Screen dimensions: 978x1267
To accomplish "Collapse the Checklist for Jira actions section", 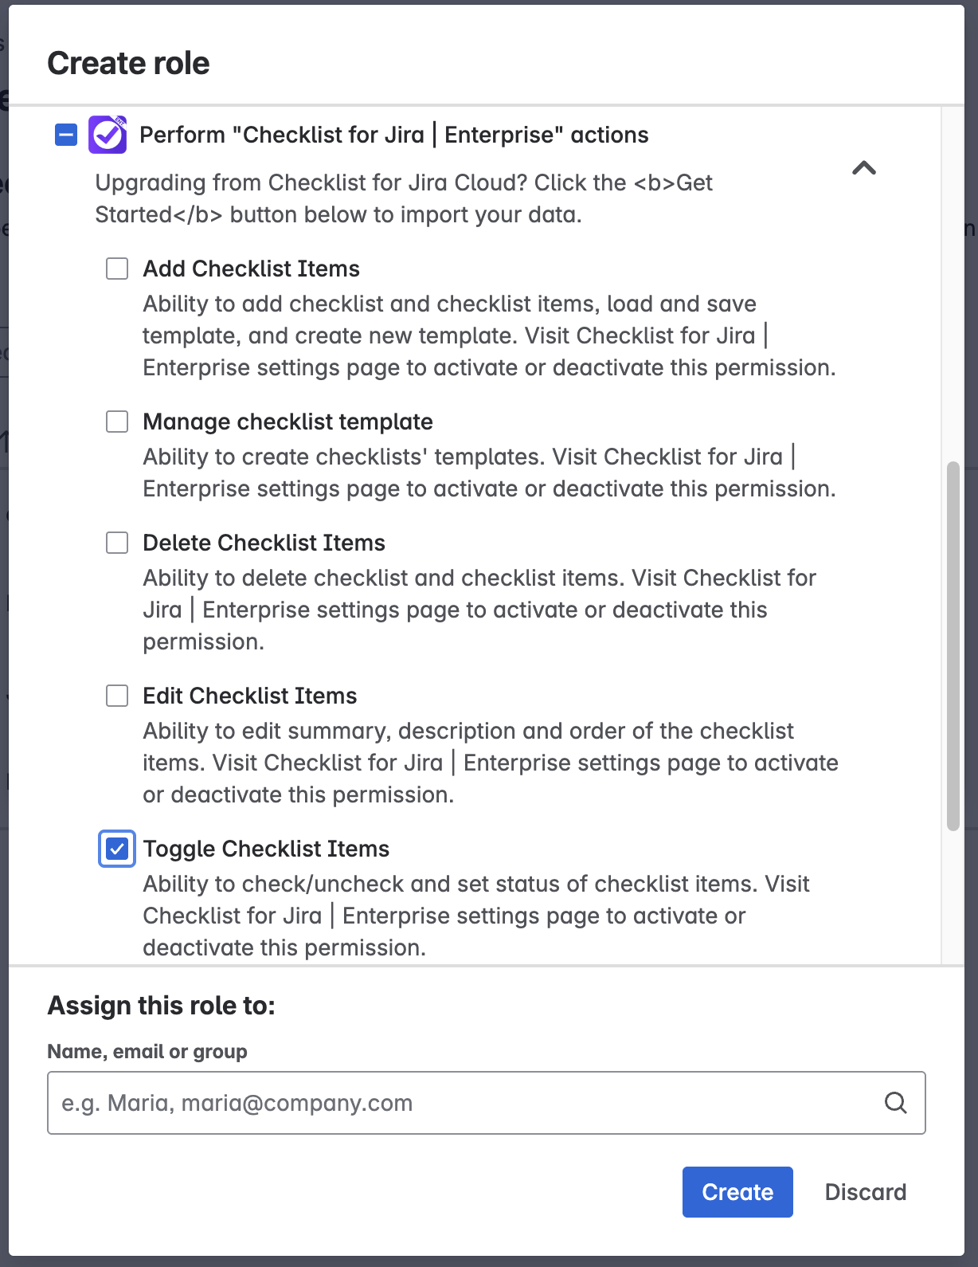I will pyautogui.click(x=864, y=168).
